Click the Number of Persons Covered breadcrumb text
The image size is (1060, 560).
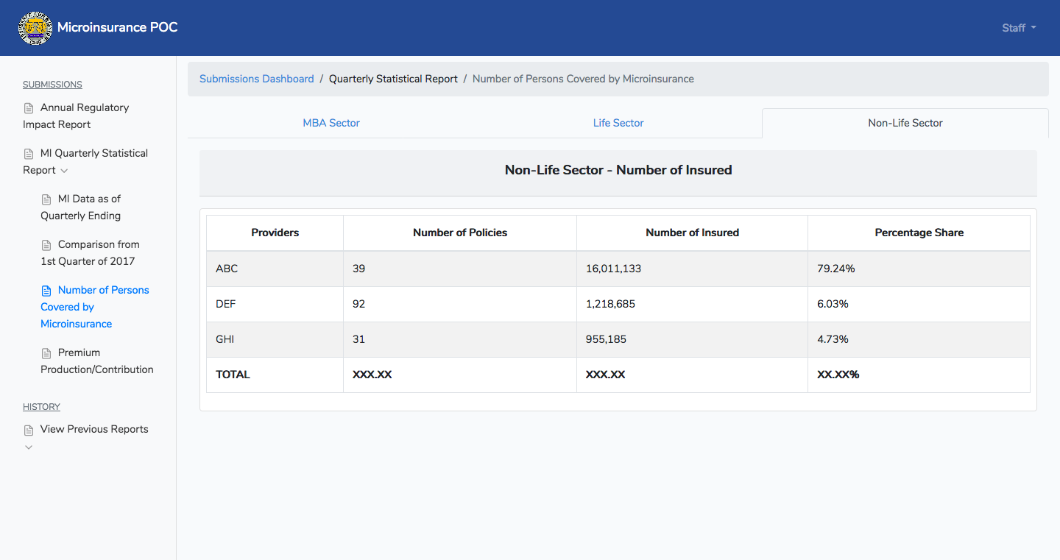click(583, 79)
